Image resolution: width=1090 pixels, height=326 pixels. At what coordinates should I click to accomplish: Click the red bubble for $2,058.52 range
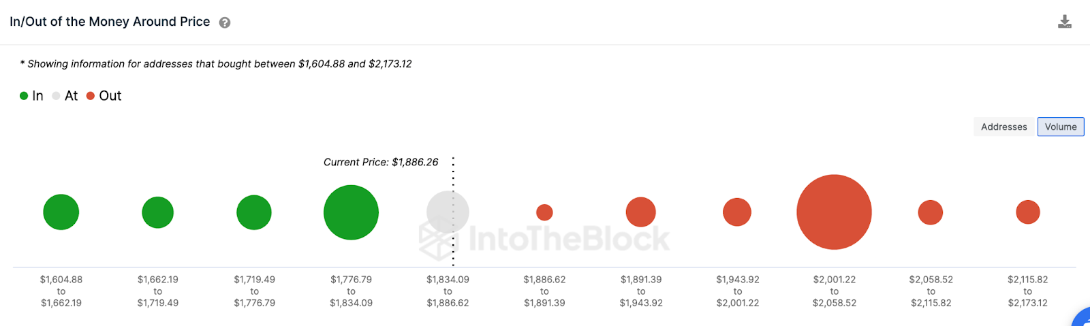click(931, 212)
